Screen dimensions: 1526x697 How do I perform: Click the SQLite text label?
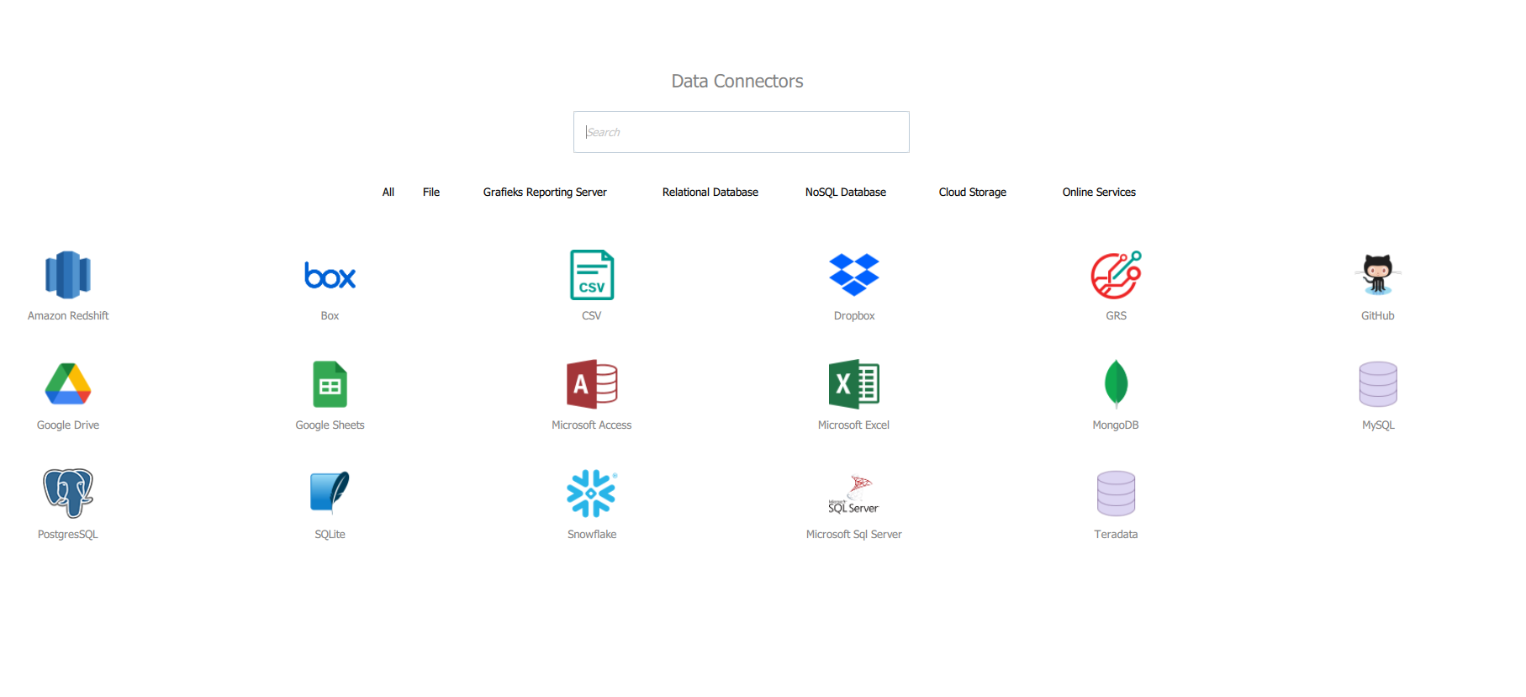pos(330,535)
